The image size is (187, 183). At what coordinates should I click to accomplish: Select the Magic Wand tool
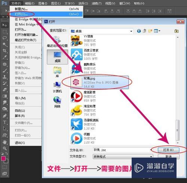(5, 44)
